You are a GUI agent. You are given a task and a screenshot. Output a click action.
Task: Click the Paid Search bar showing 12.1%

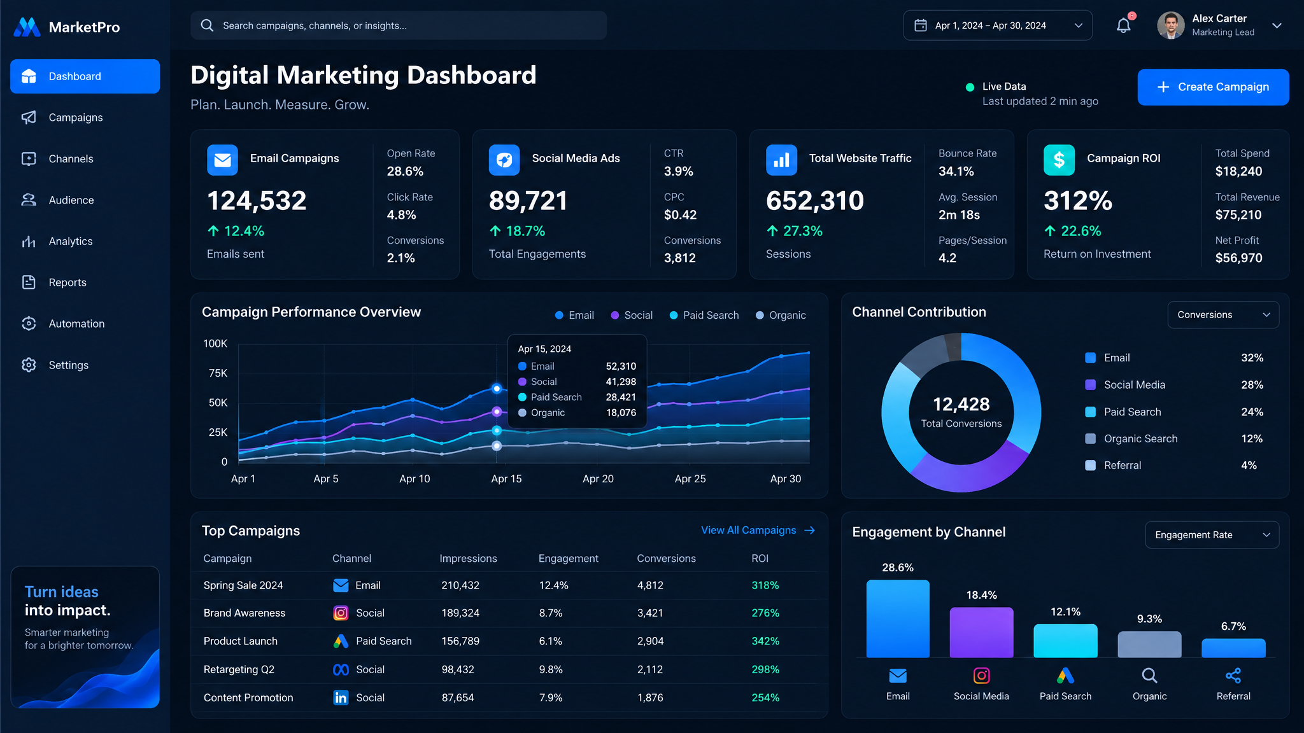[x=1065, y=641]
